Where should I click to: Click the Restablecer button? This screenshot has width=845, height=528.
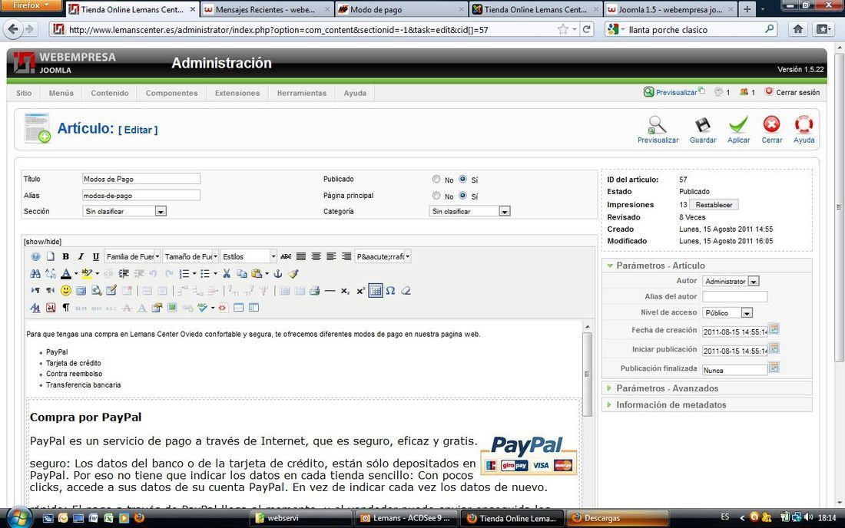click(x=714, y=205)
